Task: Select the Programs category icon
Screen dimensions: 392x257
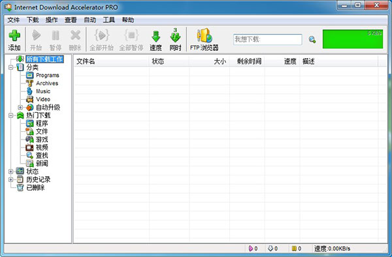Action: click(30, 75)
